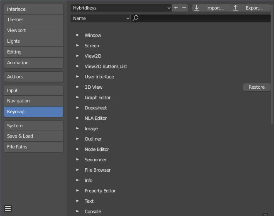
Task: Expand the Info keymap section
Action: (x=78, y=180)
